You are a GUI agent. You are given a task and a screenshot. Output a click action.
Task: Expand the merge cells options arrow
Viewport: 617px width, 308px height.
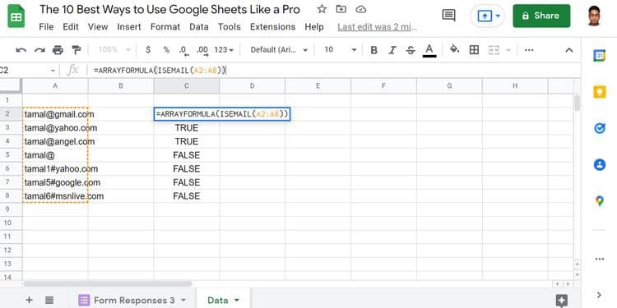(508, 50)
